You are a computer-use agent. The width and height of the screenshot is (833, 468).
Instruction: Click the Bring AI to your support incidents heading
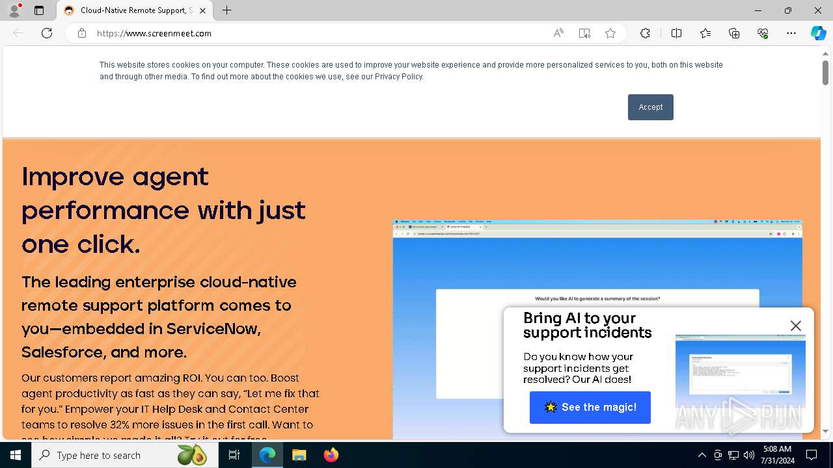pos(587,325)
